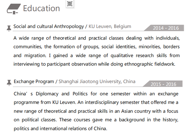The width and height of the screenshot is (185, 137).
Task: Select the 2015 - 2016 date badge
Action: [164, 84]
